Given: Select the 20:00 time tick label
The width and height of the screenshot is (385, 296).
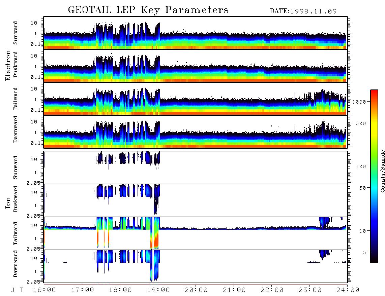Looking at the screenshot, I should pyautogui.click(x=196, y=290).
